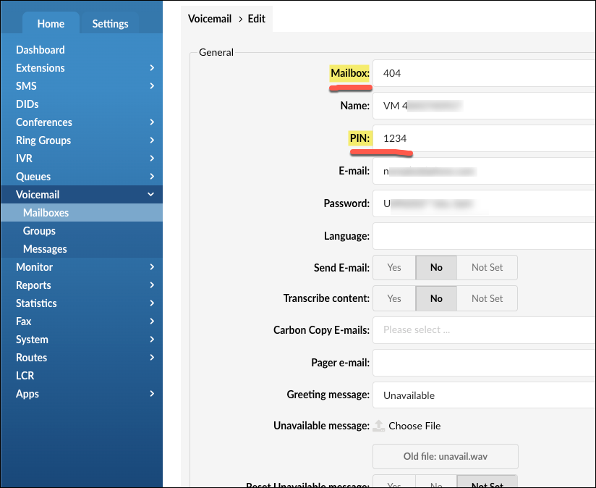Click the upload icon beside Choose File
The width and height of the screenshot is (596, 488).
click(379, 426)
